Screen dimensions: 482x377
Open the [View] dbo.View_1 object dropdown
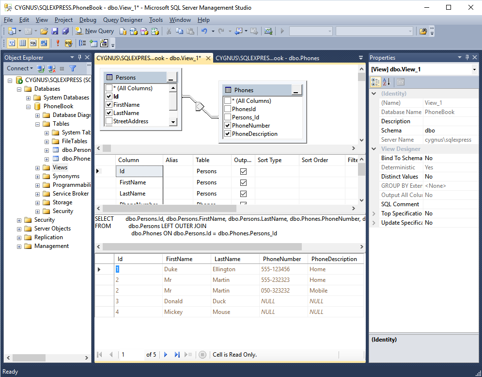(474, 69)
